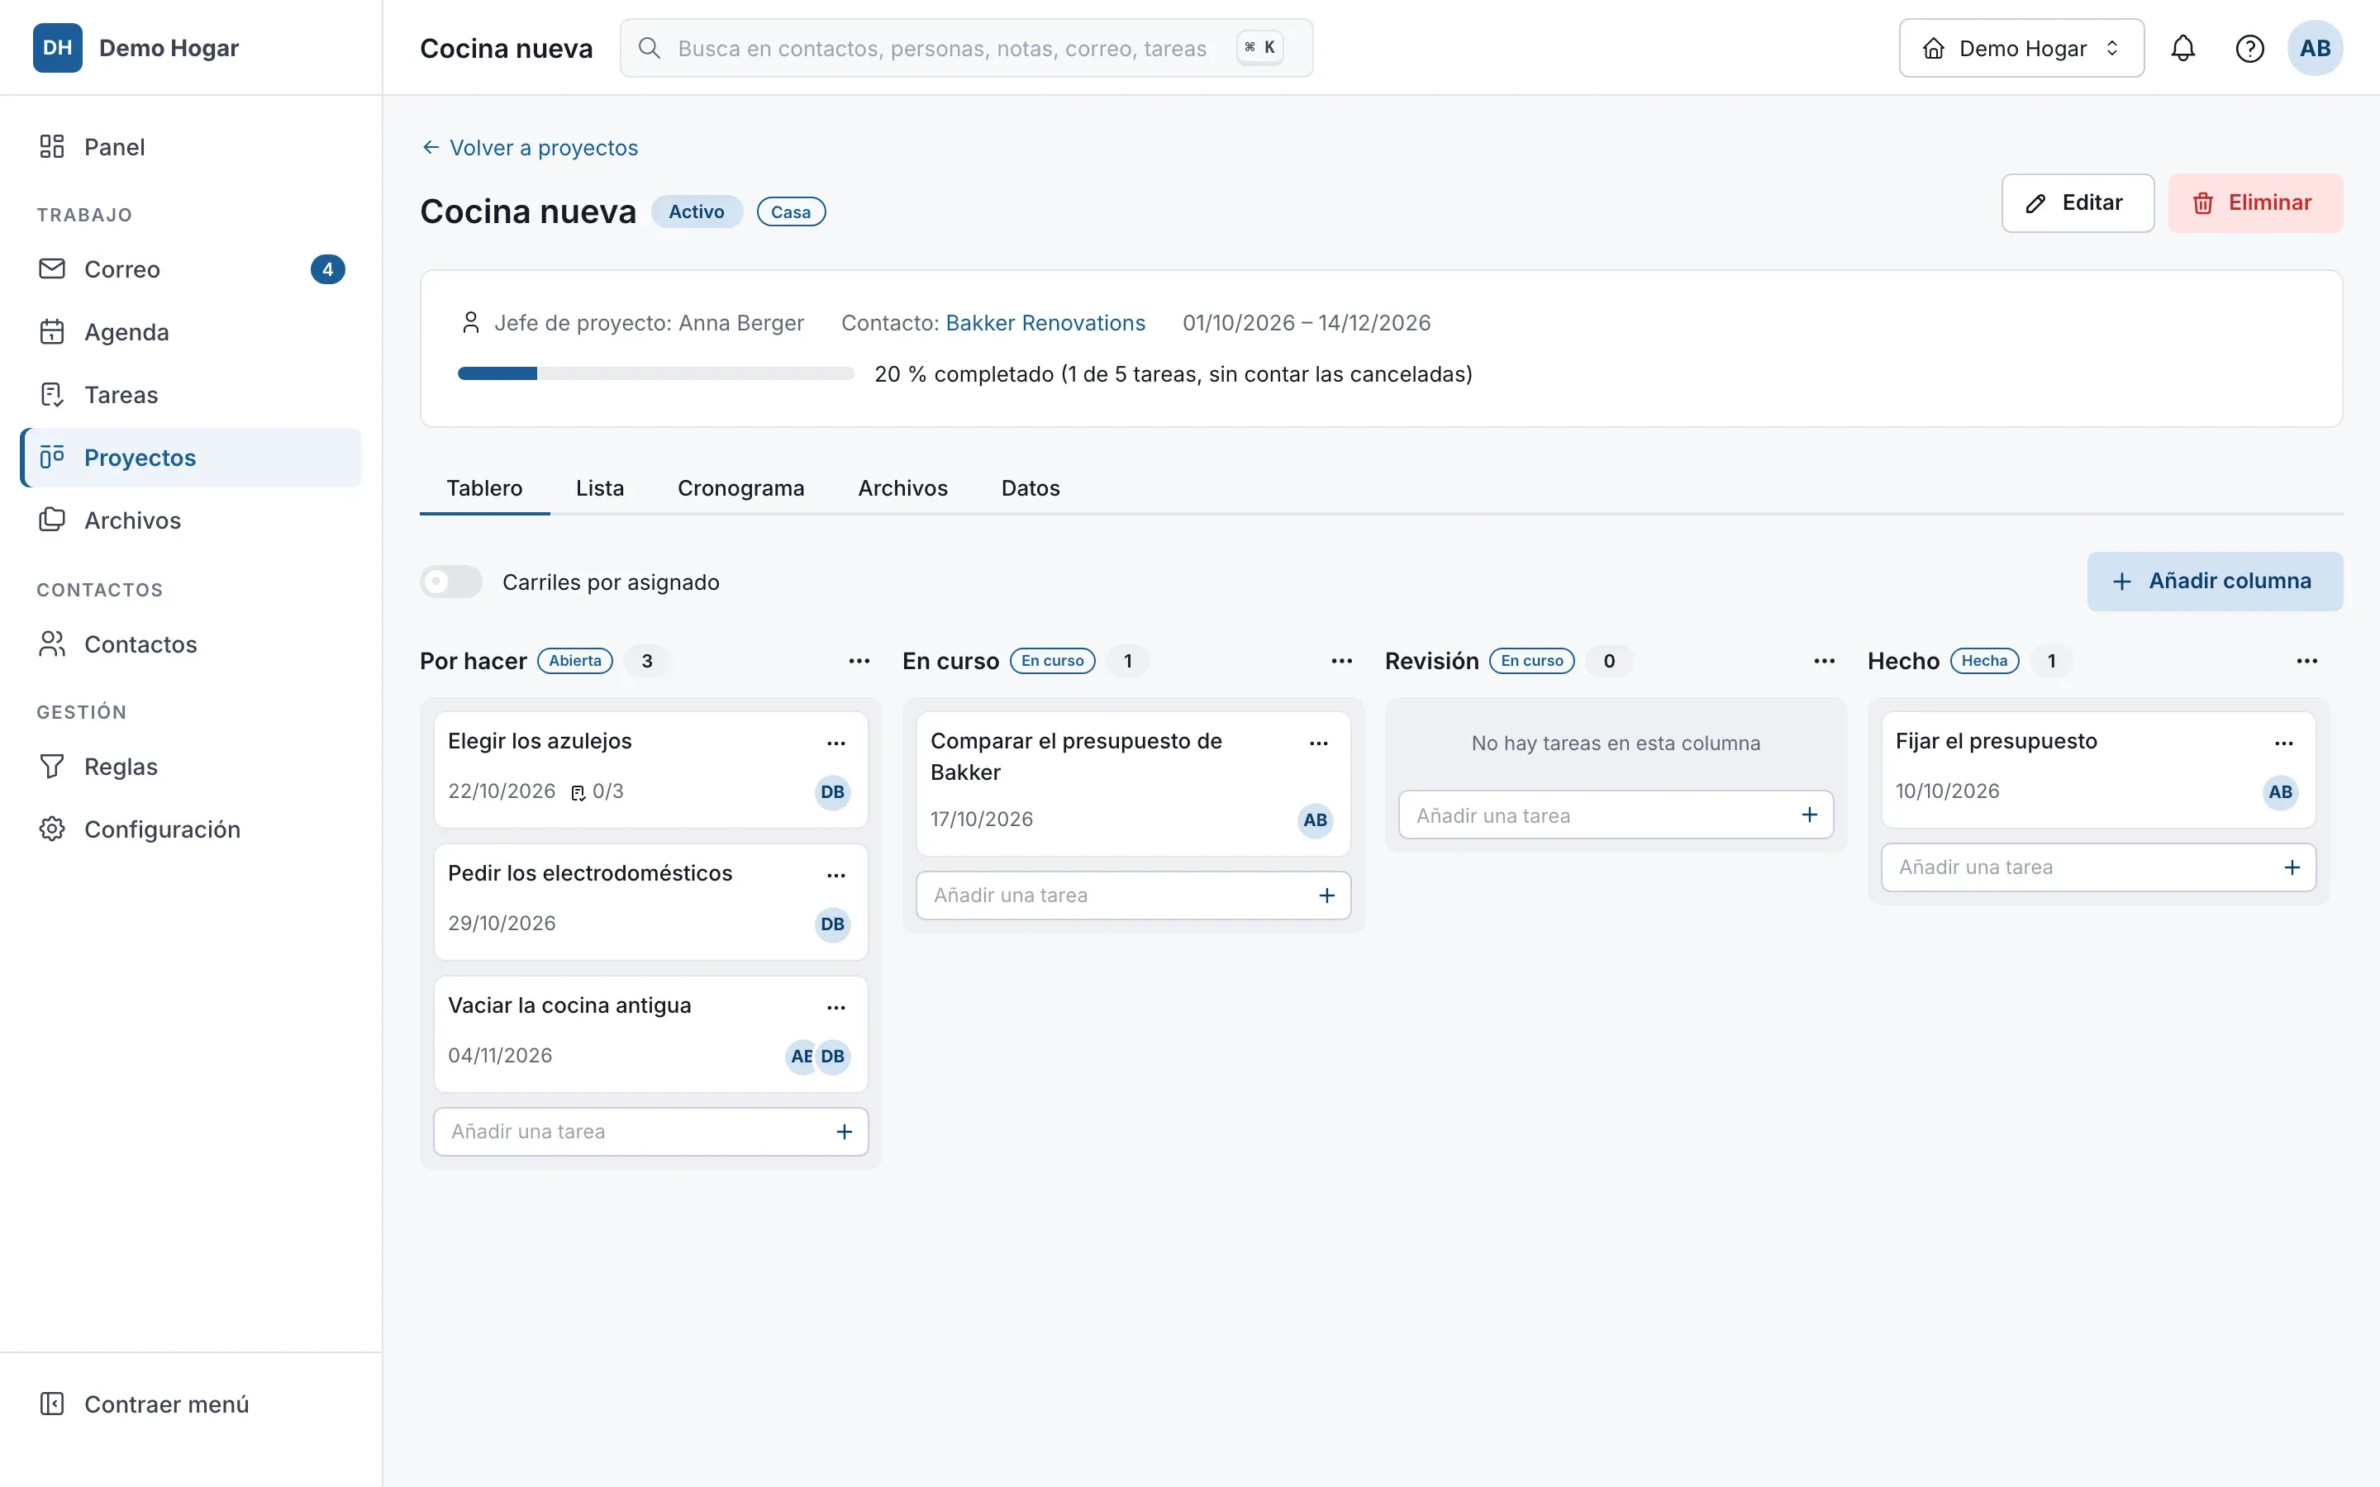Open the help question-mark icon

click(2249, 48)
